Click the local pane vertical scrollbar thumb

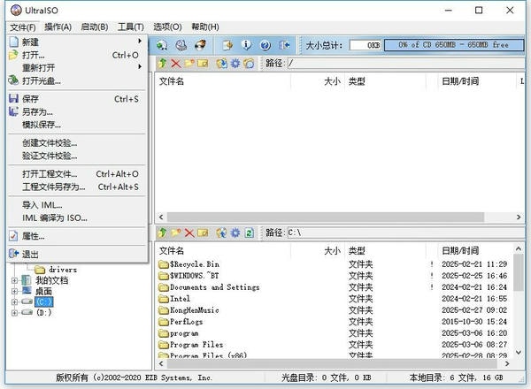[518, 273]
